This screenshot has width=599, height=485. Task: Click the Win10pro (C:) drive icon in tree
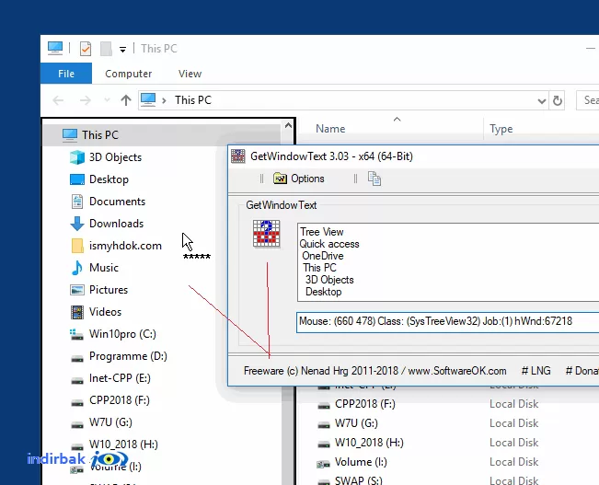(76, 334)
